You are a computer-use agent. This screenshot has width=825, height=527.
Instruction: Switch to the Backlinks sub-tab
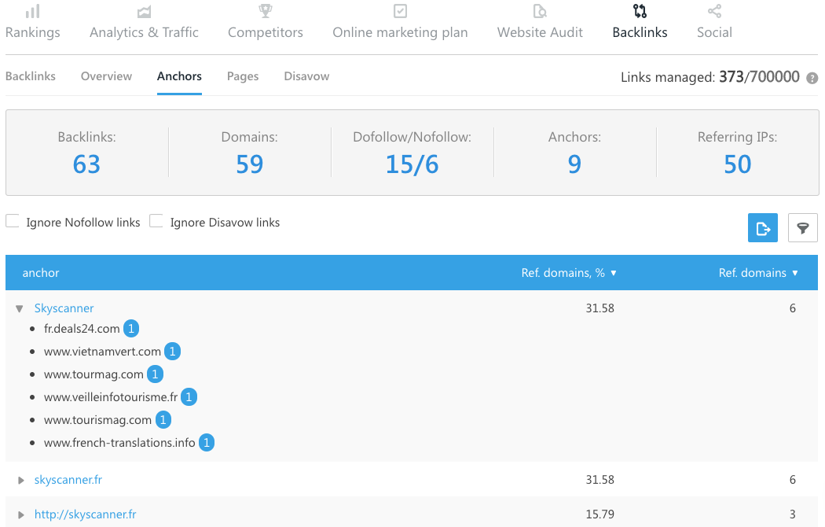[x=31, y=76]
